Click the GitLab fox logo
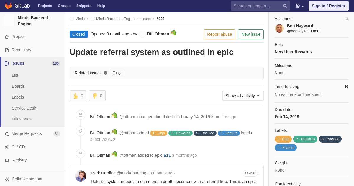 8,6
